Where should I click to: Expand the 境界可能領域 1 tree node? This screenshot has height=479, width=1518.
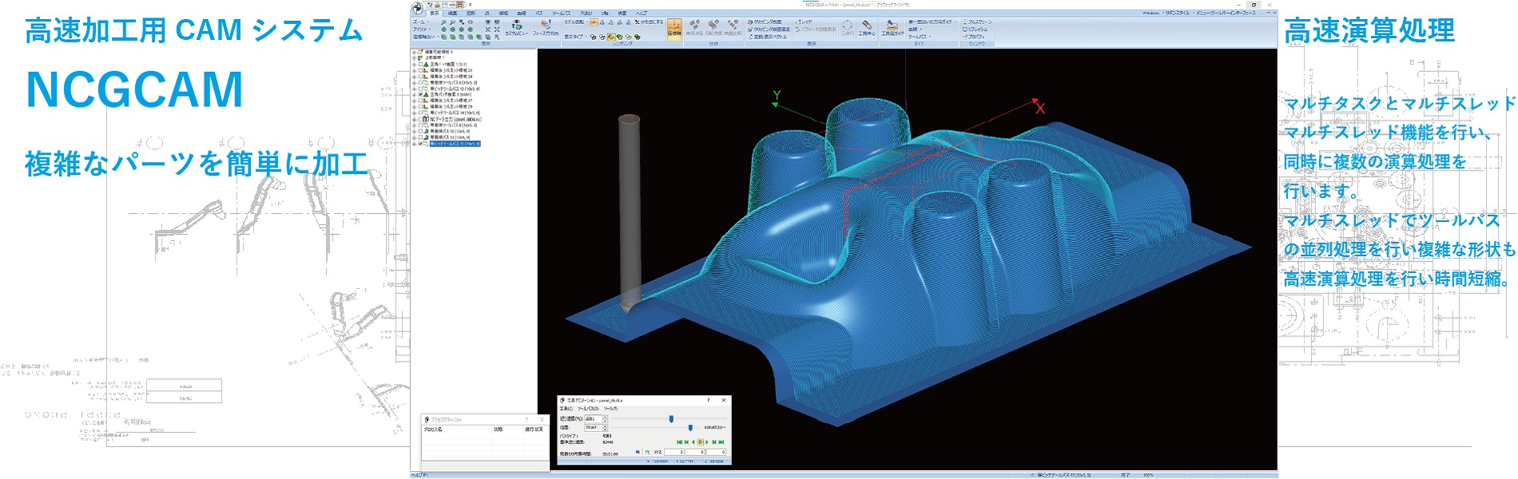414,52
